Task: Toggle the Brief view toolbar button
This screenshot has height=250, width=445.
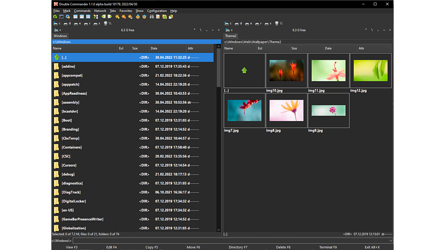Action: [x=75, y=17]
